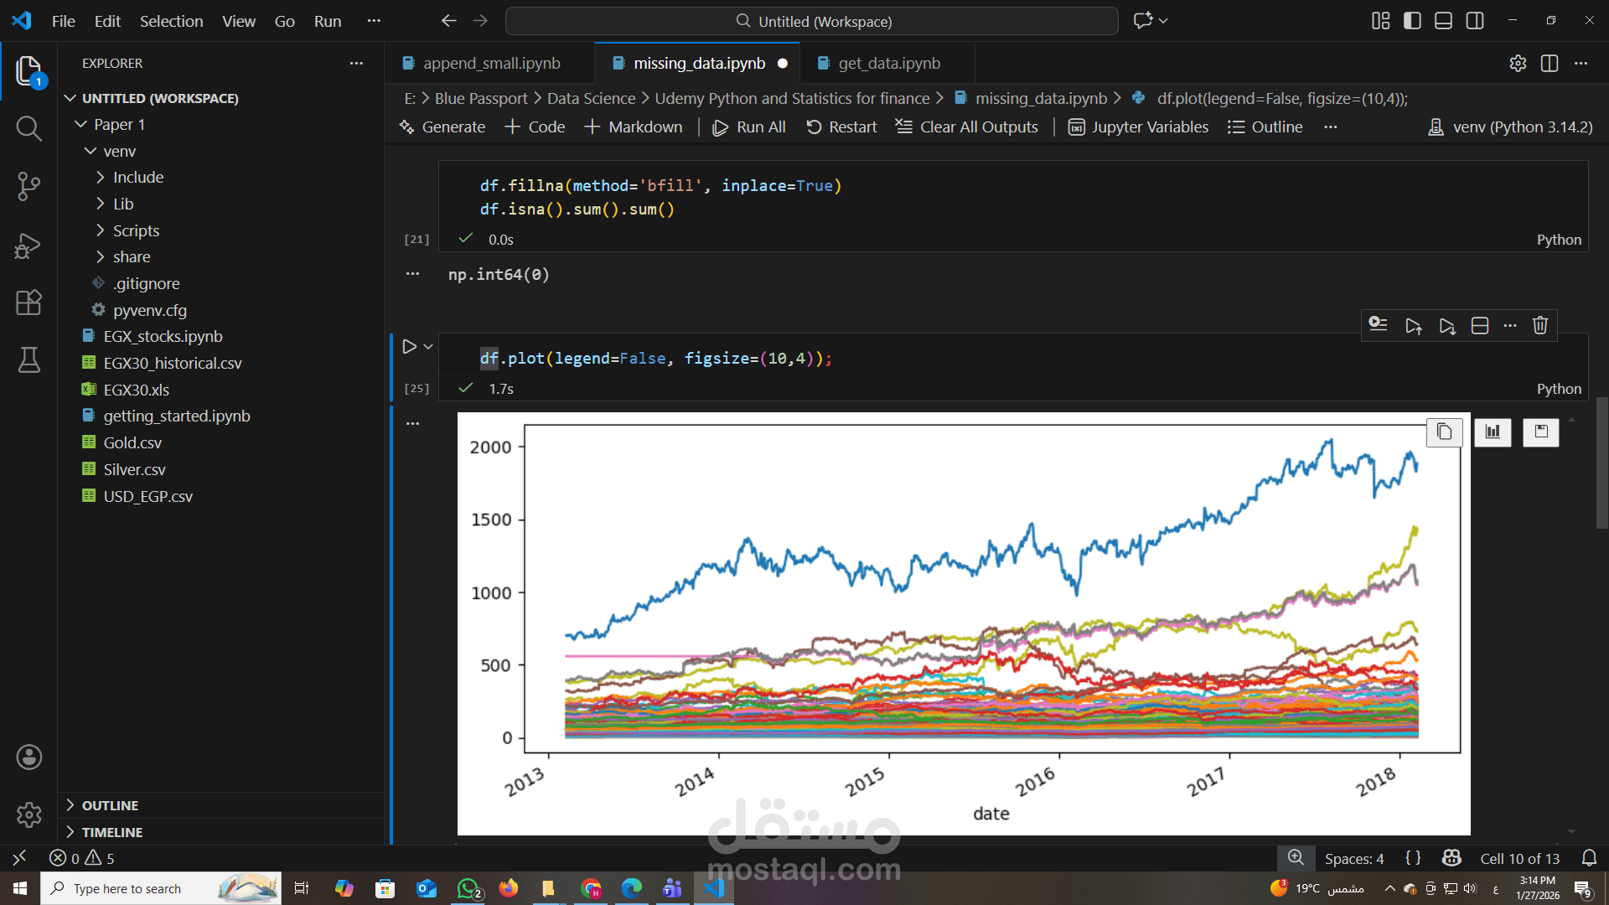The width and height of the screenshot is (1609, 905).
Task: Click the notebook vertical scrollbar
Action: (1601, 463)
